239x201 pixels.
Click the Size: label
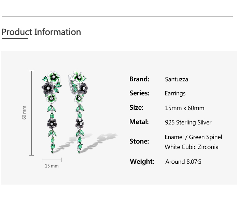136,107
